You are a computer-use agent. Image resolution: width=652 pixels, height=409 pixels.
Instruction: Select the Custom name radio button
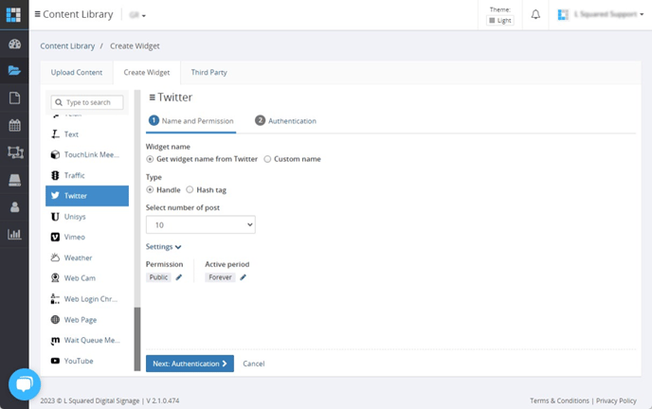267,159
